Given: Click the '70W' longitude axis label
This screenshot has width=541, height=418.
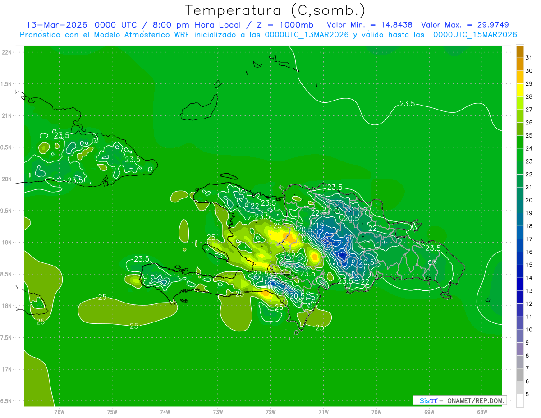Looking at the screenshot, I should point(376,412).
